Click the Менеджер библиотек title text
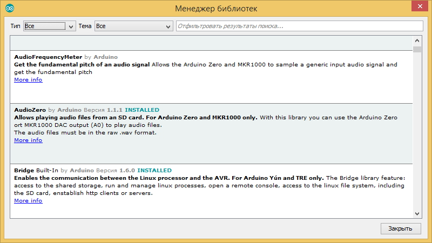 coord(216,8)
